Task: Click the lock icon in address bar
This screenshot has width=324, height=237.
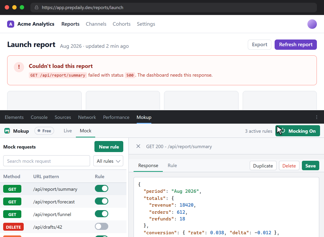Action: [37, 8]
